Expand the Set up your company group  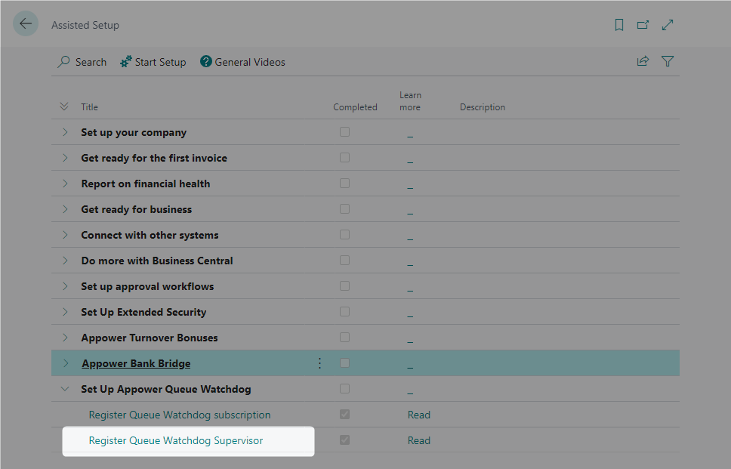coord(65,131)
